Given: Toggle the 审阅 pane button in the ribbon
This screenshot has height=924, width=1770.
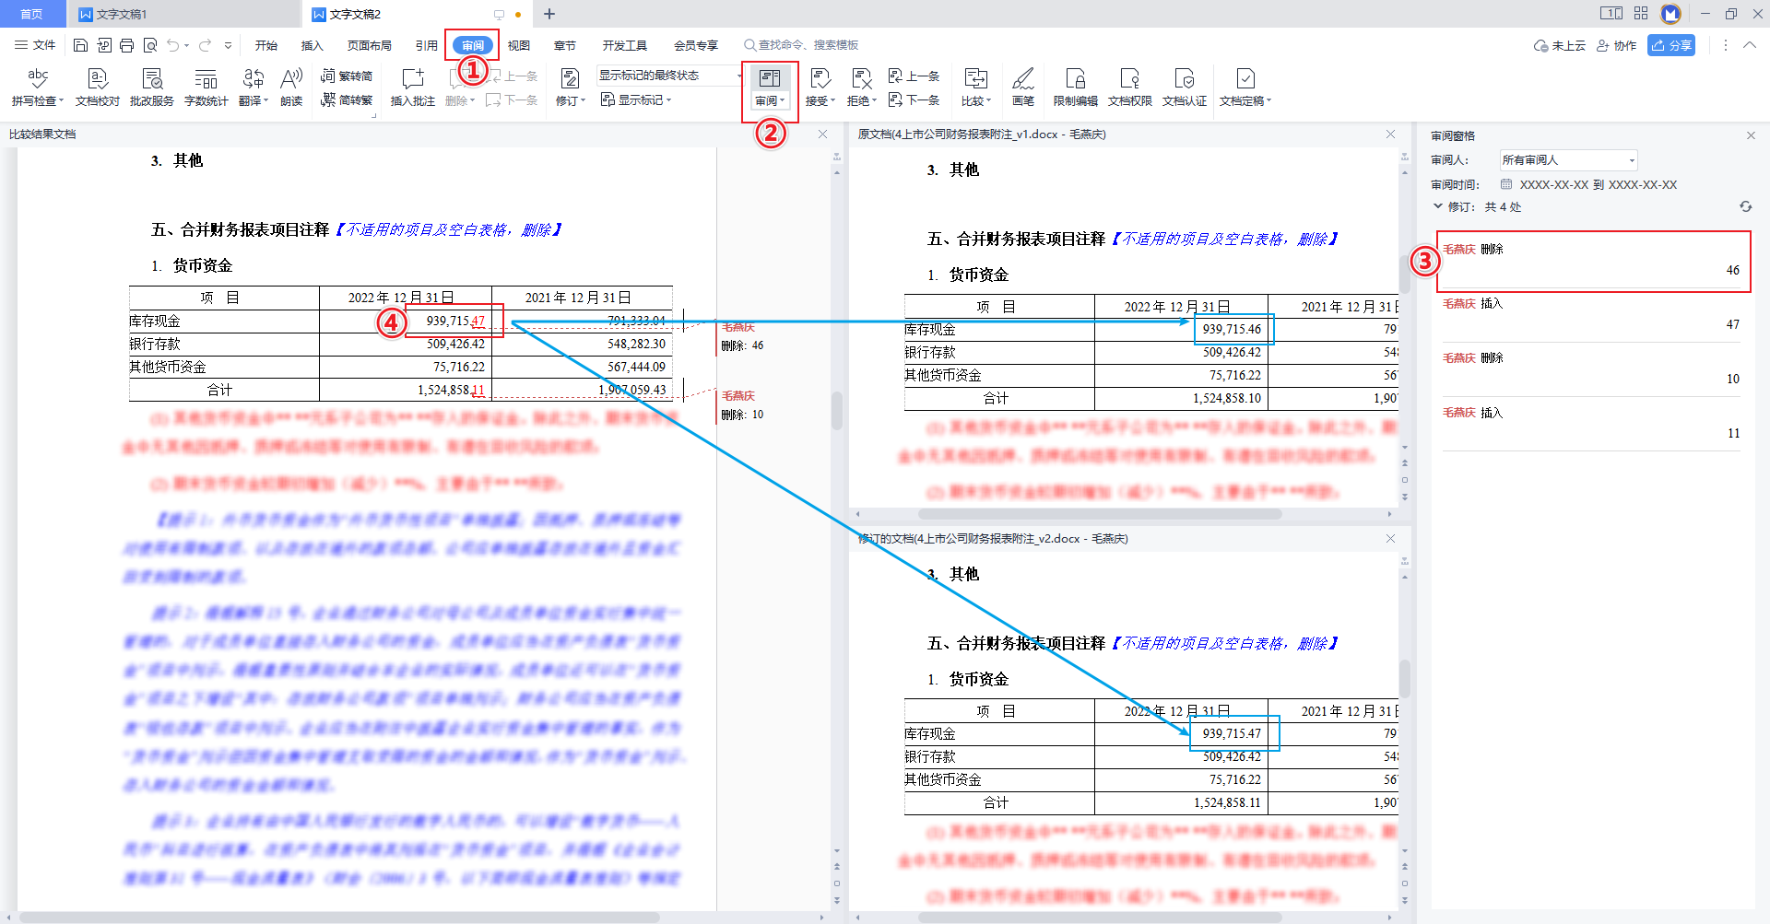Looking at the screenshot, I should [769, 87].
